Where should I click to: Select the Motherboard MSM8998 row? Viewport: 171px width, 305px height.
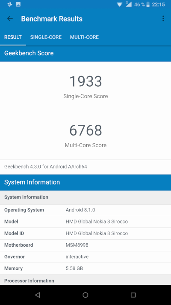[x=85, y=245]
